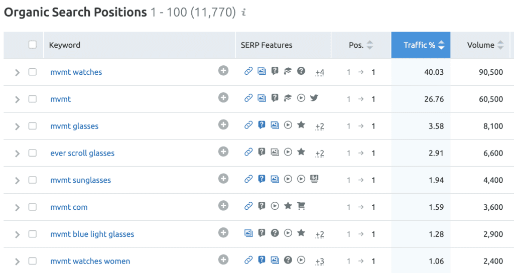Viewport: 514px width, 273px height.
Task: Add mvmt blue light glasses via plus icon
Action: point(223,233)
